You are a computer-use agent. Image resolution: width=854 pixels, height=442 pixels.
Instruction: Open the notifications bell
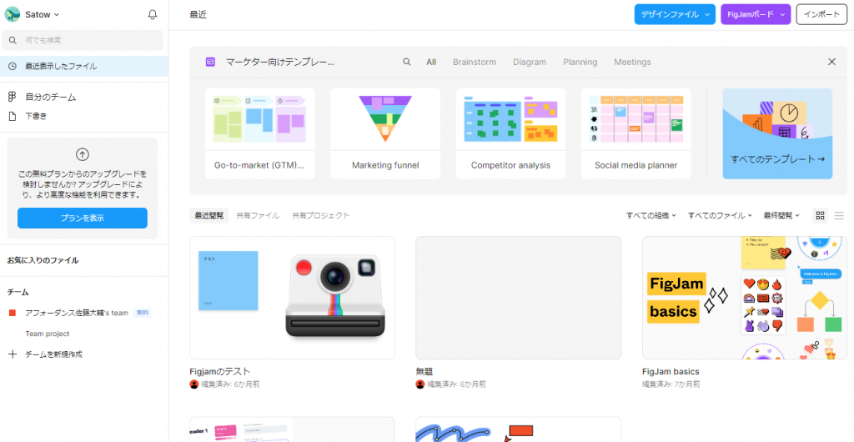point(153,15)
